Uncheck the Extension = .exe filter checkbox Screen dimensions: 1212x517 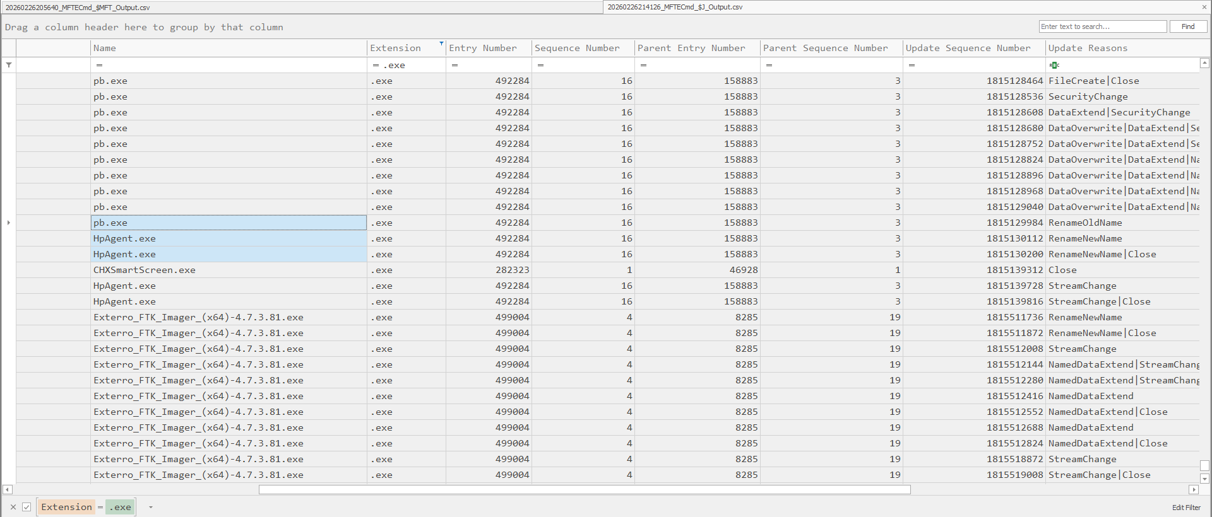pos(27,507)
